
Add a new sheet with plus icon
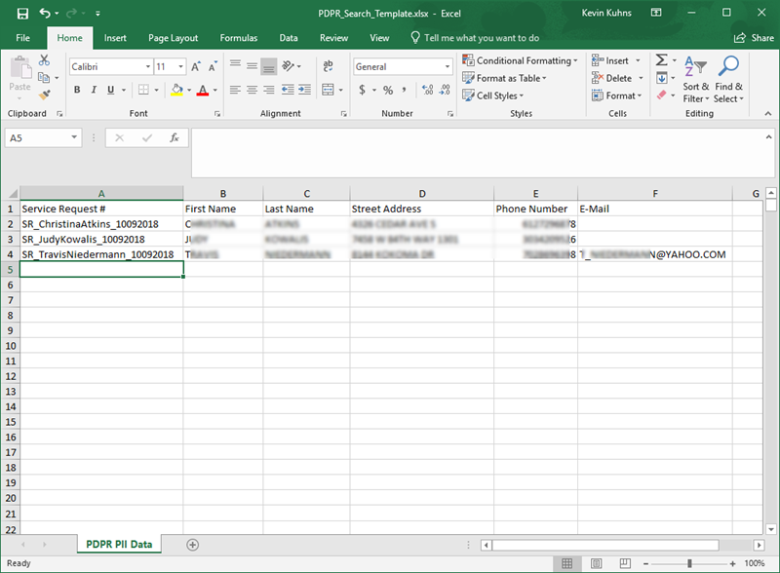click(192, 544)
